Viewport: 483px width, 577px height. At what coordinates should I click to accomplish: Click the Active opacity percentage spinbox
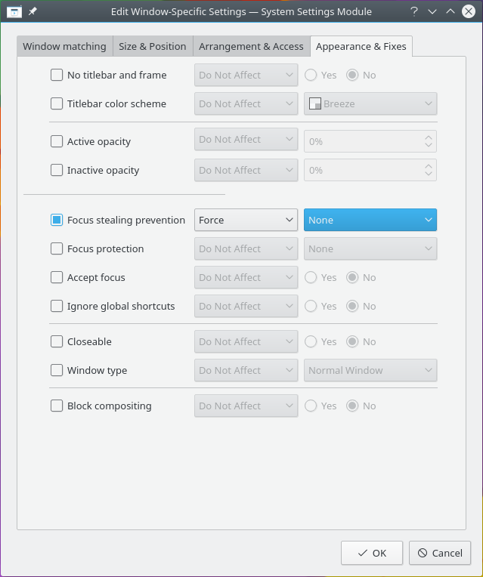pos(363,141)
